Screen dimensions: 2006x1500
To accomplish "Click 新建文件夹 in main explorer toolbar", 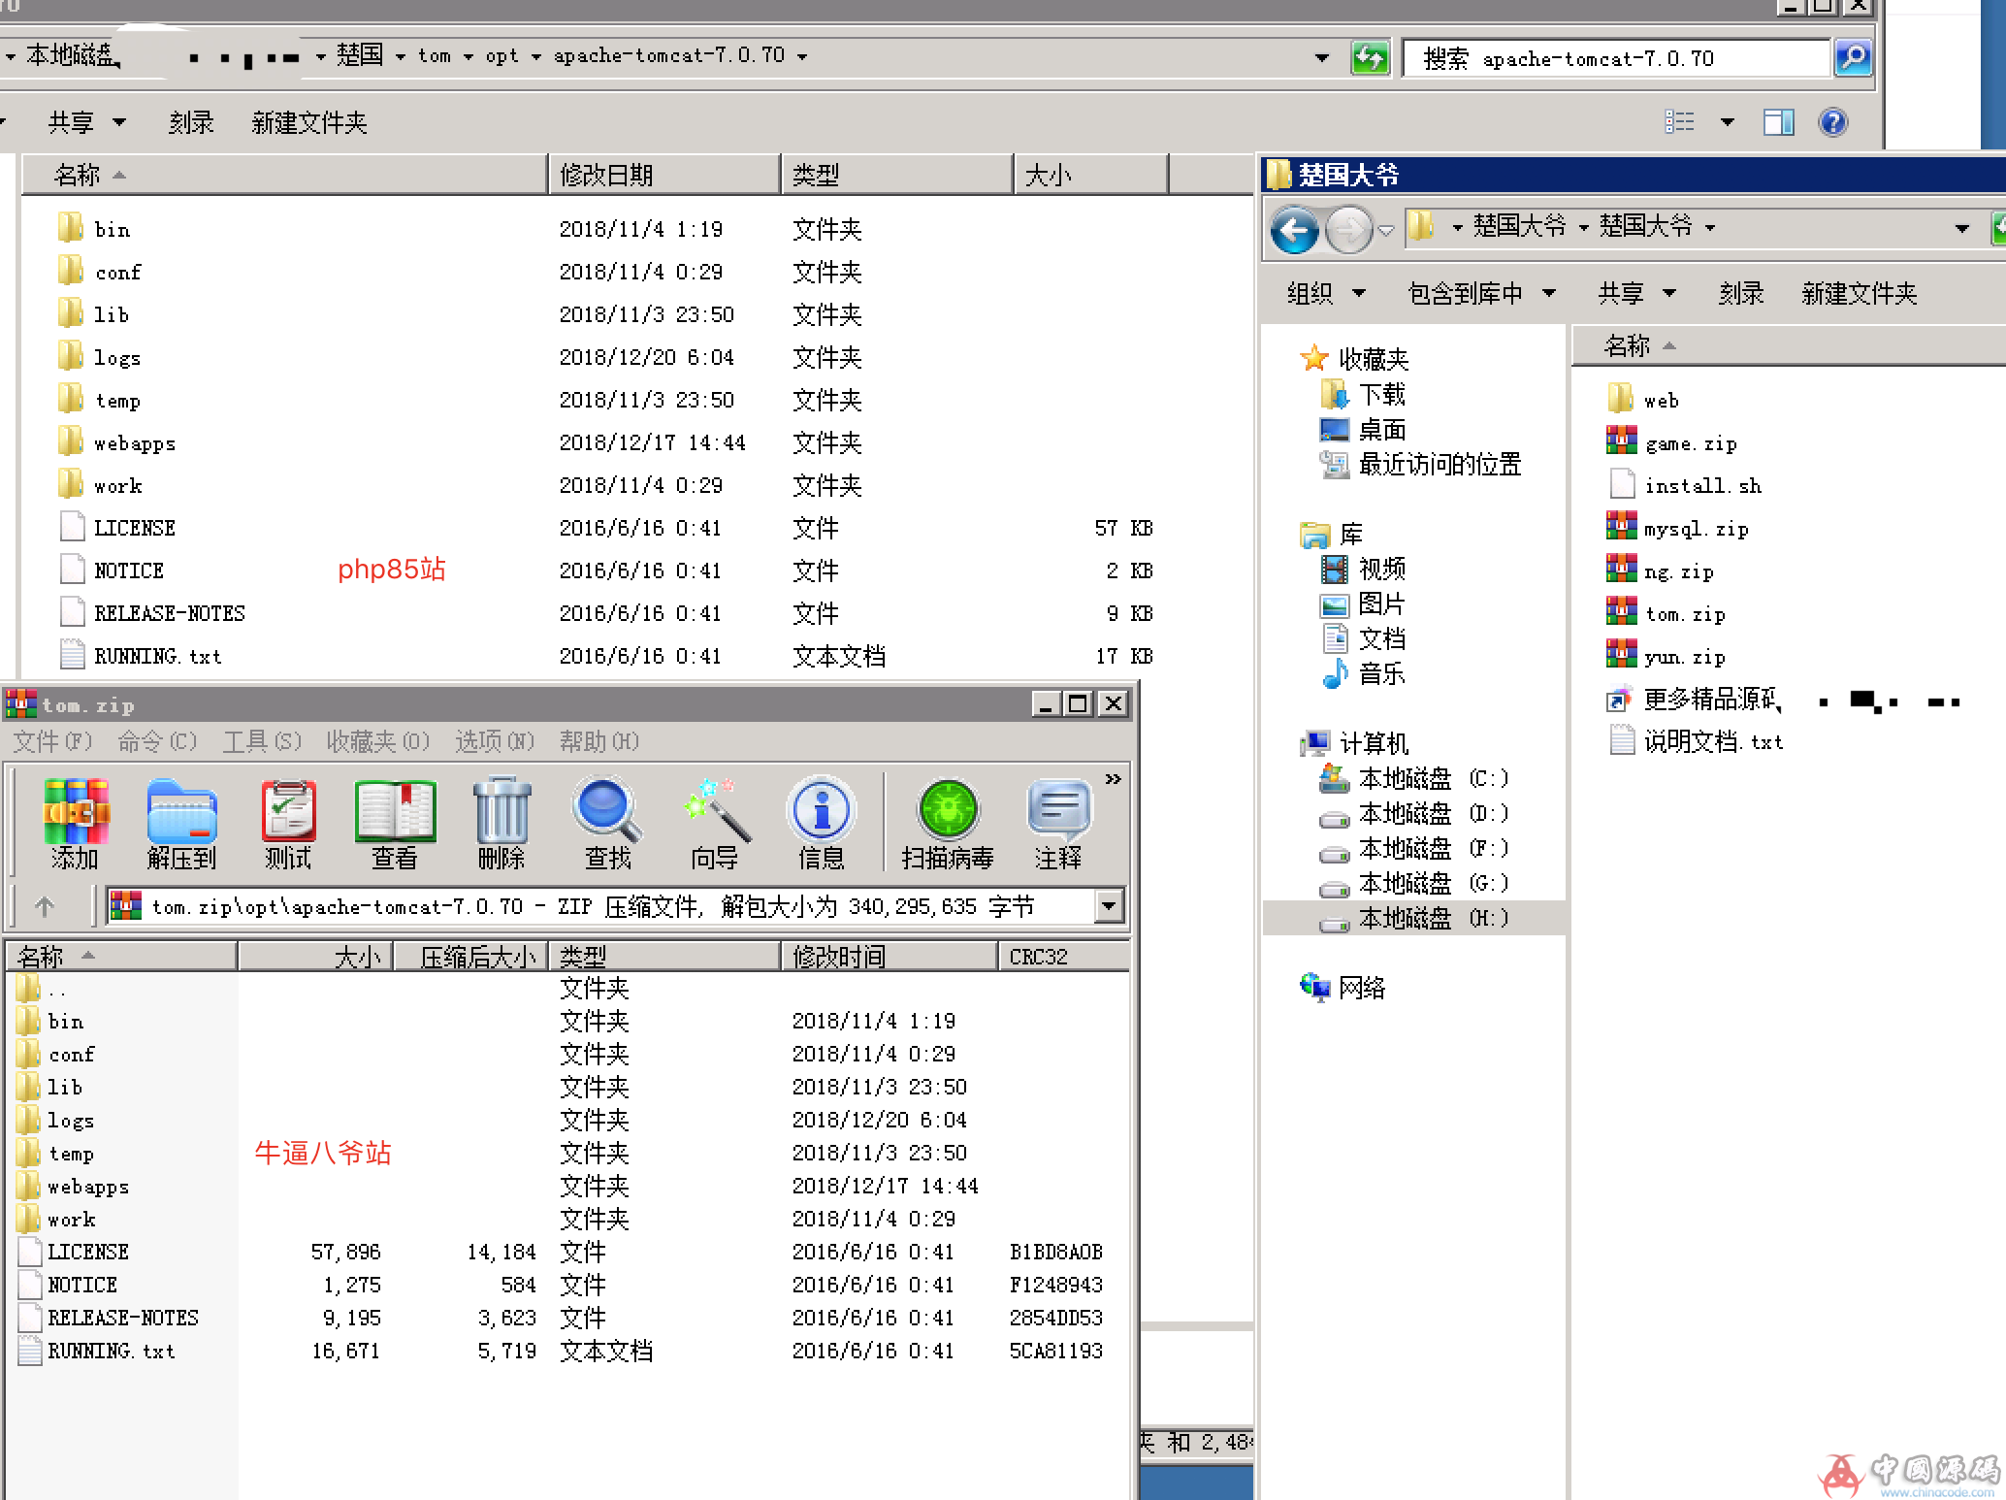I will (x=309, y=122).
